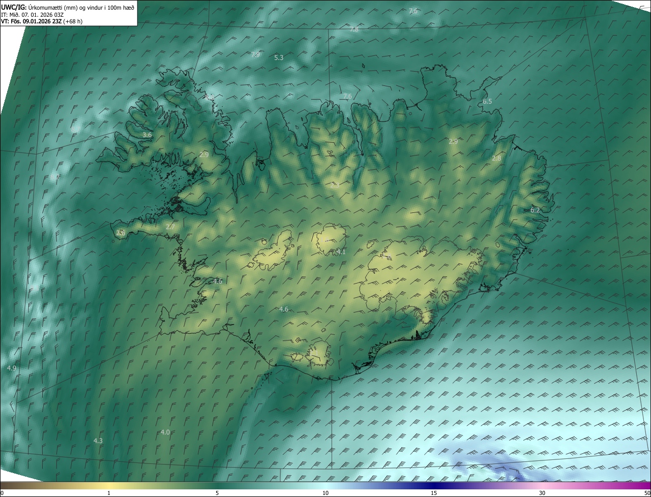This screenshot has width=651, height=497.
Task: Select the "15" tick on the color scale
Action: pos(434,493)
